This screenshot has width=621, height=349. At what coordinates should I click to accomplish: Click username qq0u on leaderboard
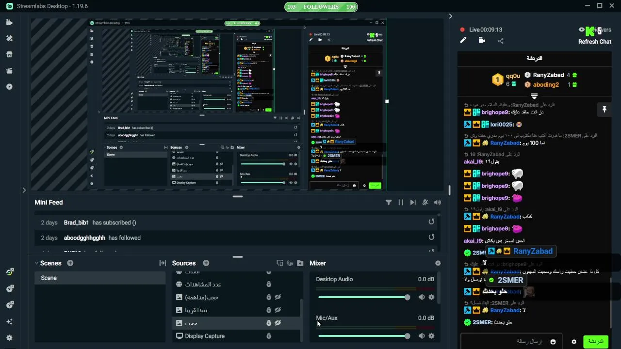coord(513,76)
